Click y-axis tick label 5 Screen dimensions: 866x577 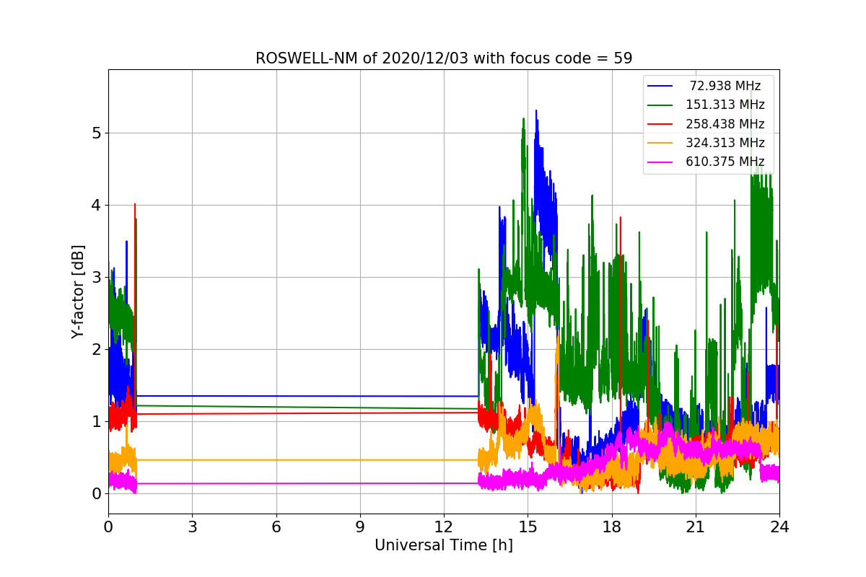click(x=96, y=133)
